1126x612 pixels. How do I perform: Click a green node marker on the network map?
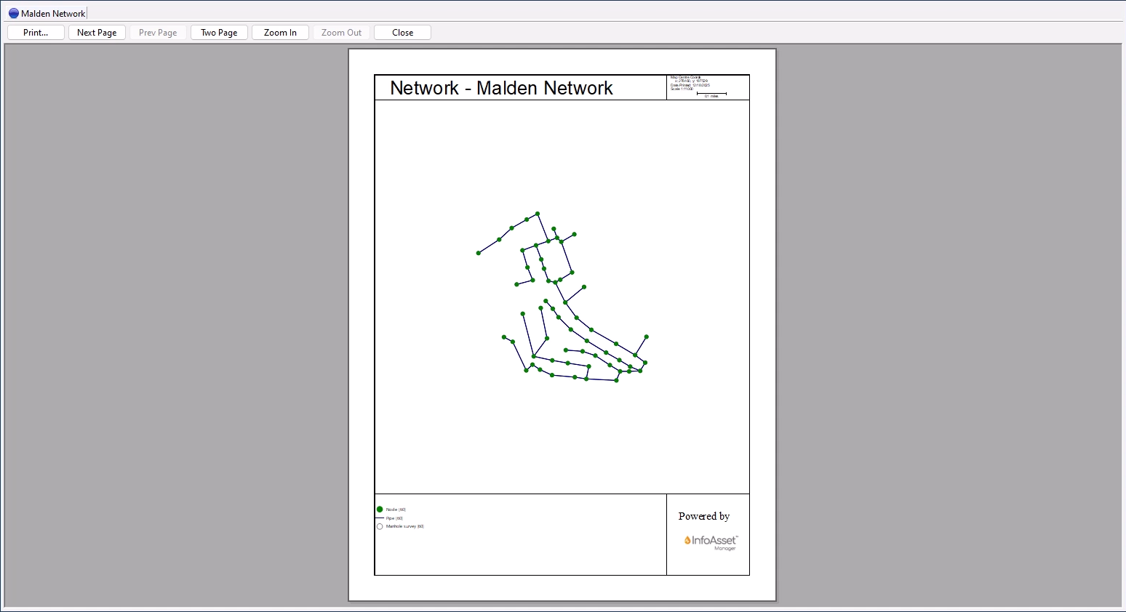point(537,214)
